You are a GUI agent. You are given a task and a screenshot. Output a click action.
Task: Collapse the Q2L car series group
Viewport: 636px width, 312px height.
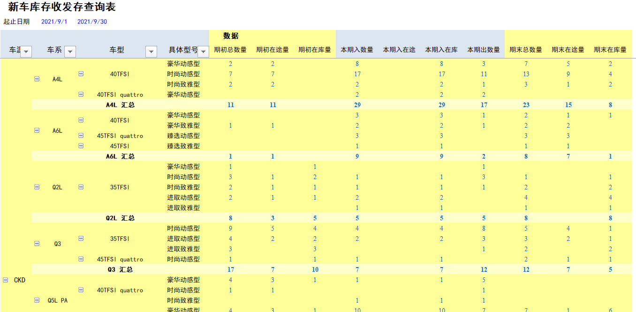coord(37,187)
